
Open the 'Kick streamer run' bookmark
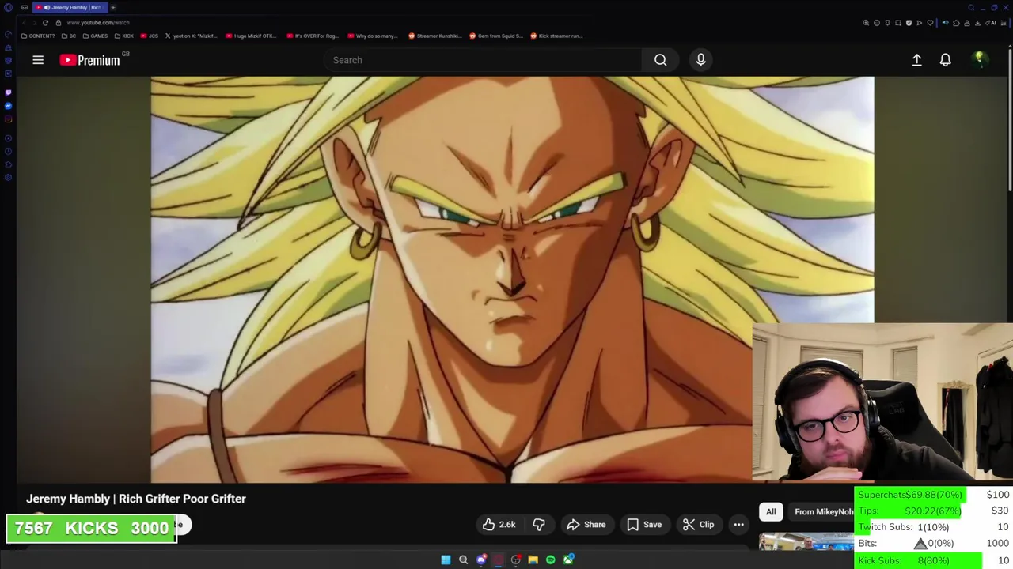(x=556, y=36)
